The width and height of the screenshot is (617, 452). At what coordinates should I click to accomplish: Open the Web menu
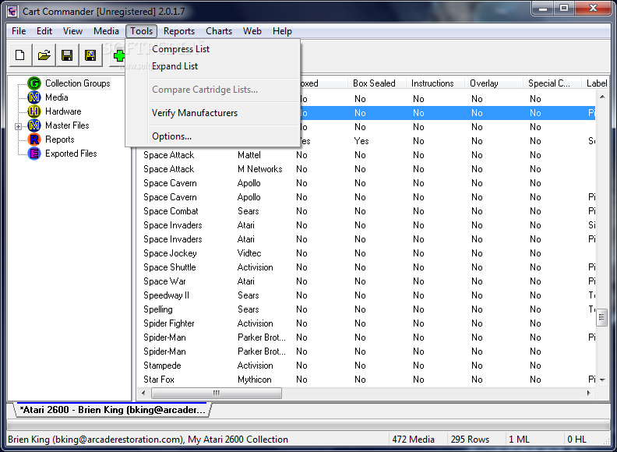click(x=252, y=31)
